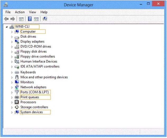This screenshot has width=167, height=138.
Task: Click the Processors chip icon
Action: 17,102
